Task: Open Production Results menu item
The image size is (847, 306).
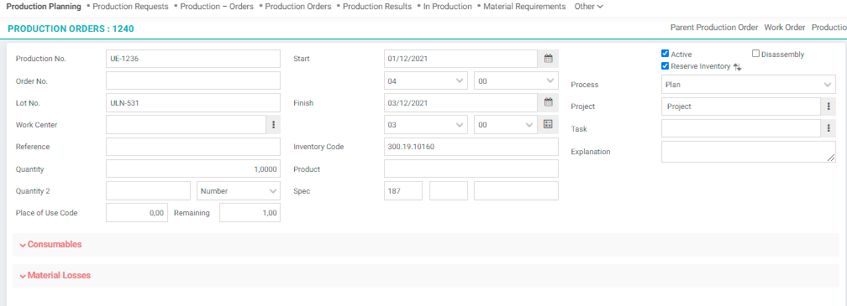Action: tap(377, 7)
